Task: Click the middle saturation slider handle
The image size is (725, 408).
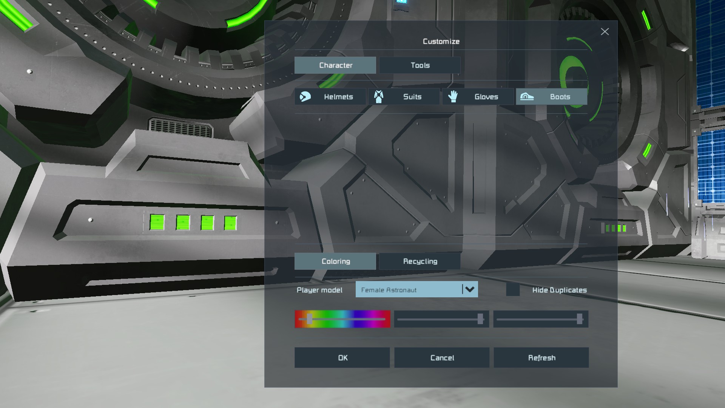Action: pyautogui.click(x=480, y=319)
